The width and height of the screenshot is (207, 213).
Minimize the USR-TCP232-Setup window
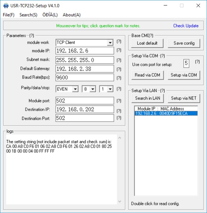[x=165, y=6]
